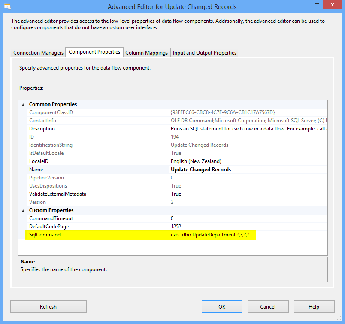
Task: Collapse the Custom Properties section
Action: (x=22, y=210)
